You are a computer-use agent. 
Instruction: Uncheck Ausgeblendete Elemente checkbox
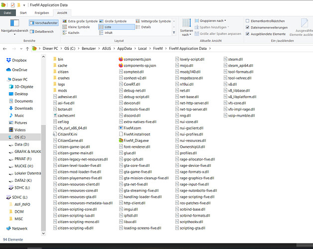coord(248,34)
